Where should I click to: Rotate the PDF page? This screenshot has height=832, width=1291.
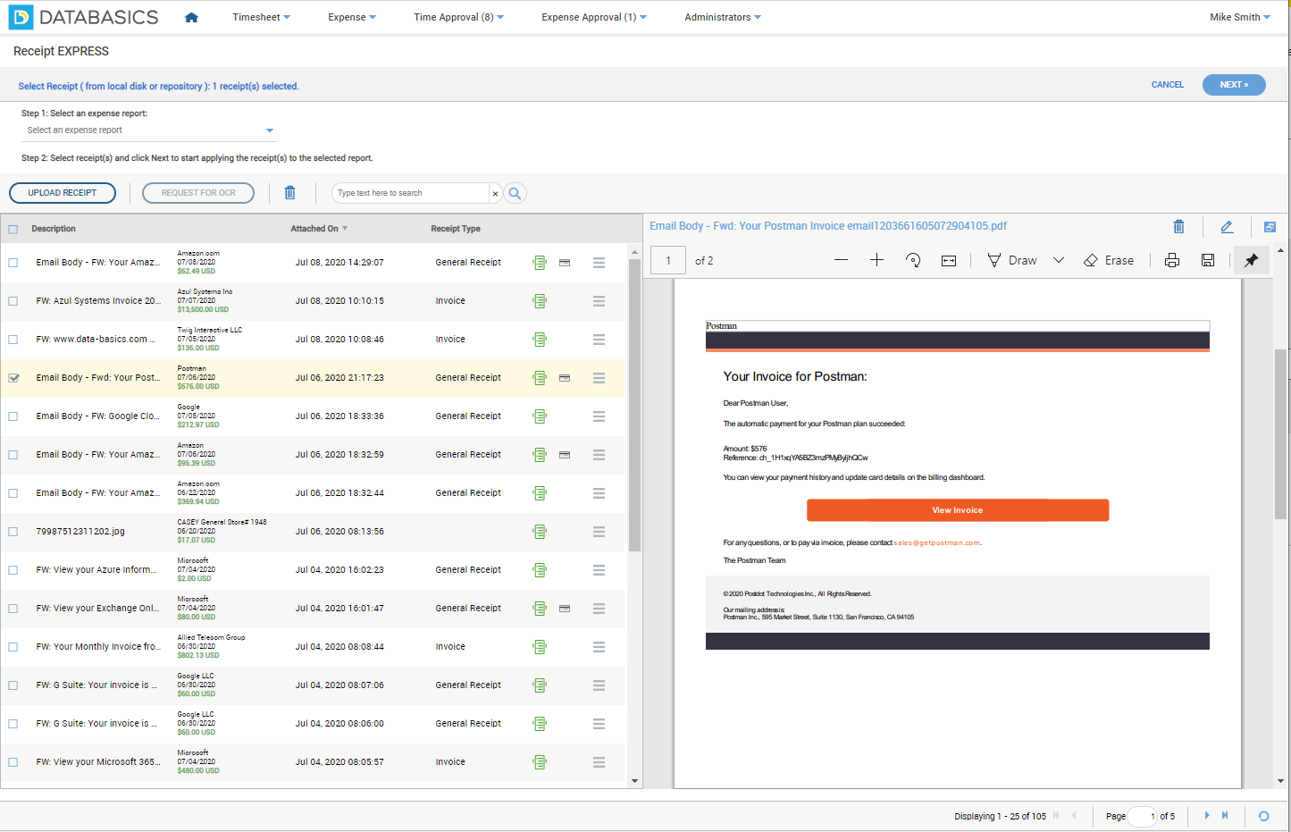pos(913,260)
